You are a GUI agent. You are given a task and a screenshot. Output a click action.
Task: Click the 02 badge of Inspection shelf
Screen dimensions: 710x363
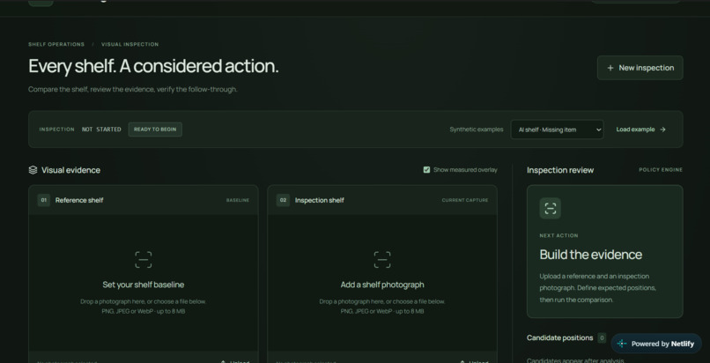pyautogui.click(x=283, y=200)
